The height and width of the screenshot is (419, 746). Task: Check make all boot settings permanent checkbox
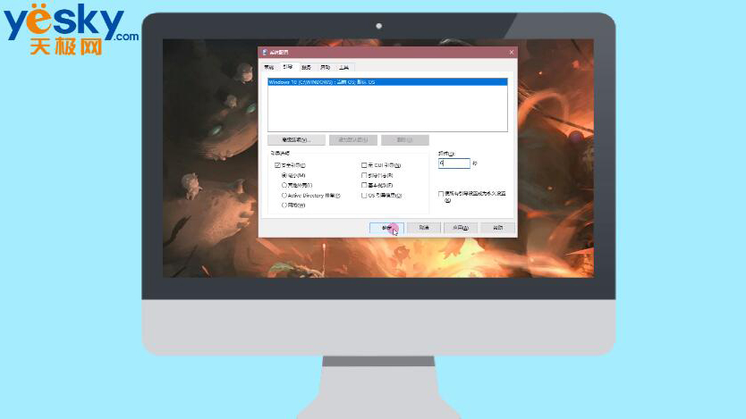pos(441,194)
